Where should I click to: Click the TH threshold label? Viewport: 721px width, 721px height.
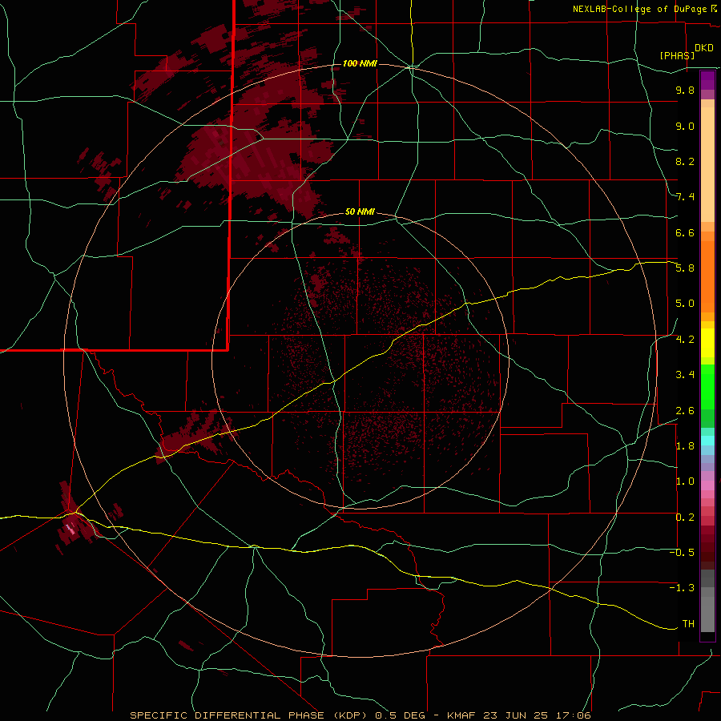[x=688, y=624]
